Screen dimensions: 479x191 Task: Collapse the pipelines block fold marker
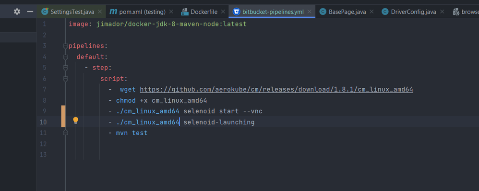[65, 46]
